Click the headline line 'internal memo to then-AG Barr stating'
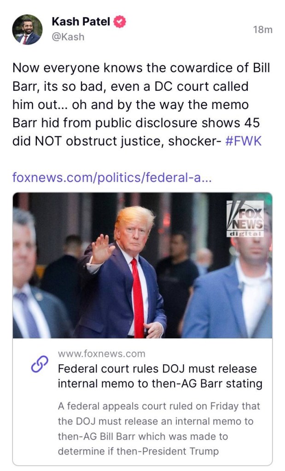Screen dimensions: 285x471 (160, 384)
